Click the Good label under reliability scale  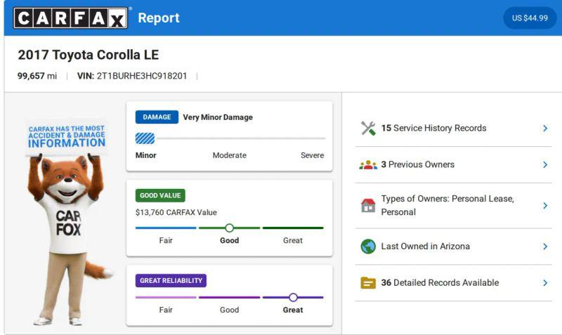coord(230,310)
